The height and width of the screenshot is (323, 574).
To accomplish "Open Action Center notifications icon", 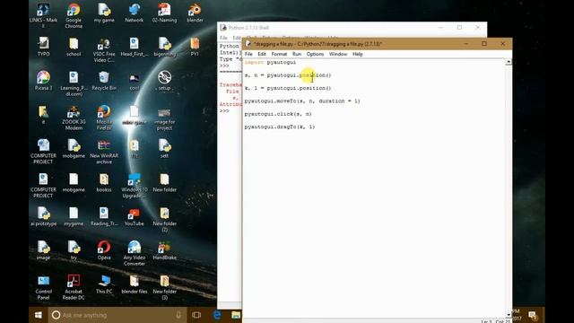I will (533, 315).
